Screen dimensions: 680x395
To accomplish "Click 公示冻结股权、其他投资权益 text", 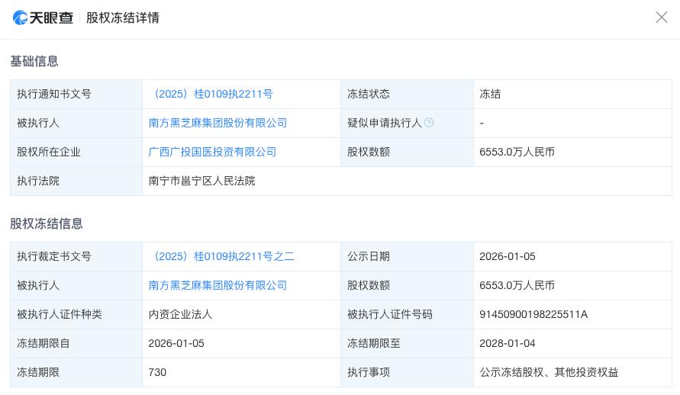I will 549,372.
